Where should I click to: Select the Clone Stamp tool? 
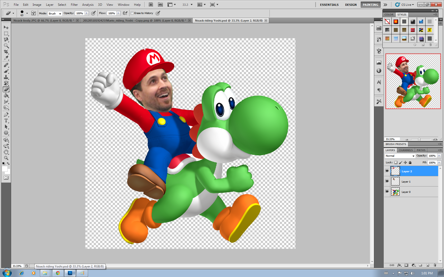coord(6,77)
